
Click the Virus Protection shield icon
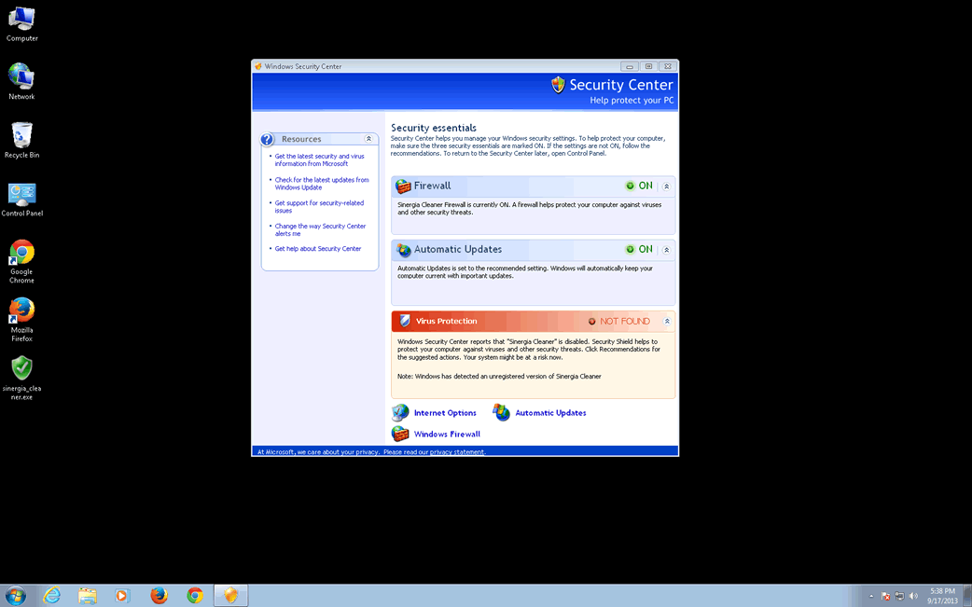[405, 321]
